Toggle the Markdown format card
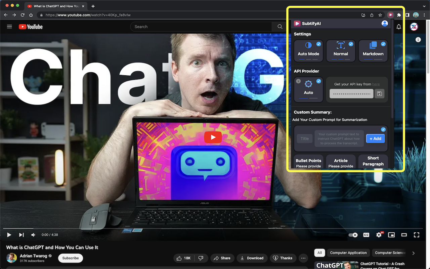The width and height of the screenshot is (430, 269). [373, 51]
